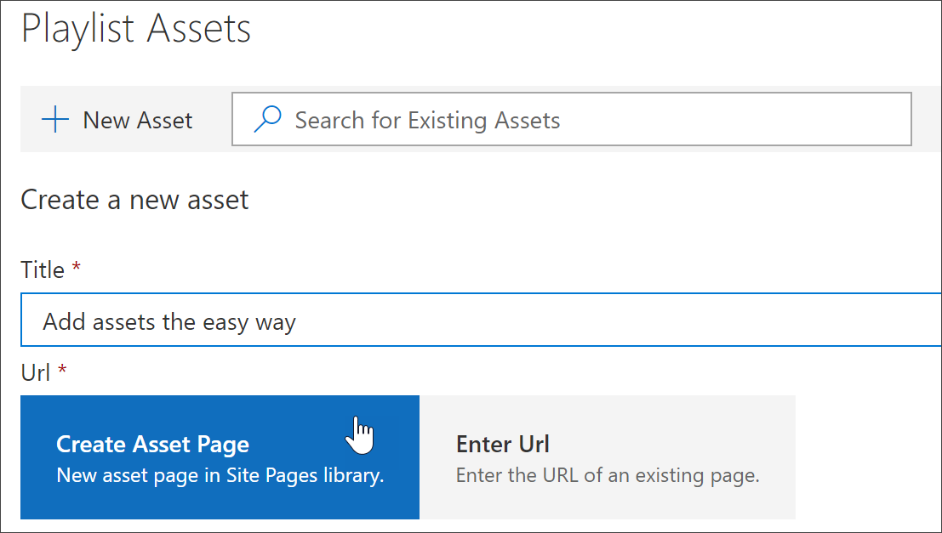Screen dimensions: 942x533
Task: Choose Create Asset Page for Site Pages library
Action: [220, 456]
